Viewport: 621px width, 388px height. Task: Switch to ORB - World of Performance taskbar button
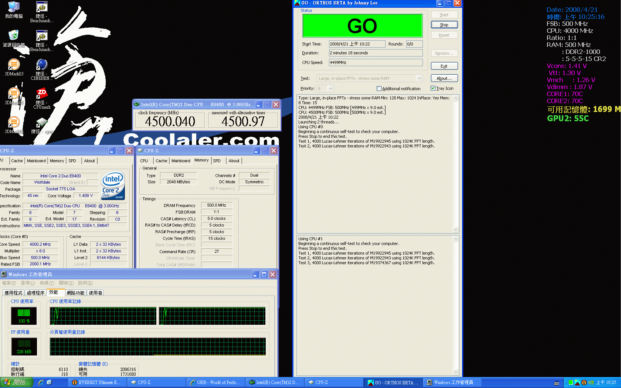(x=216, y=382)
